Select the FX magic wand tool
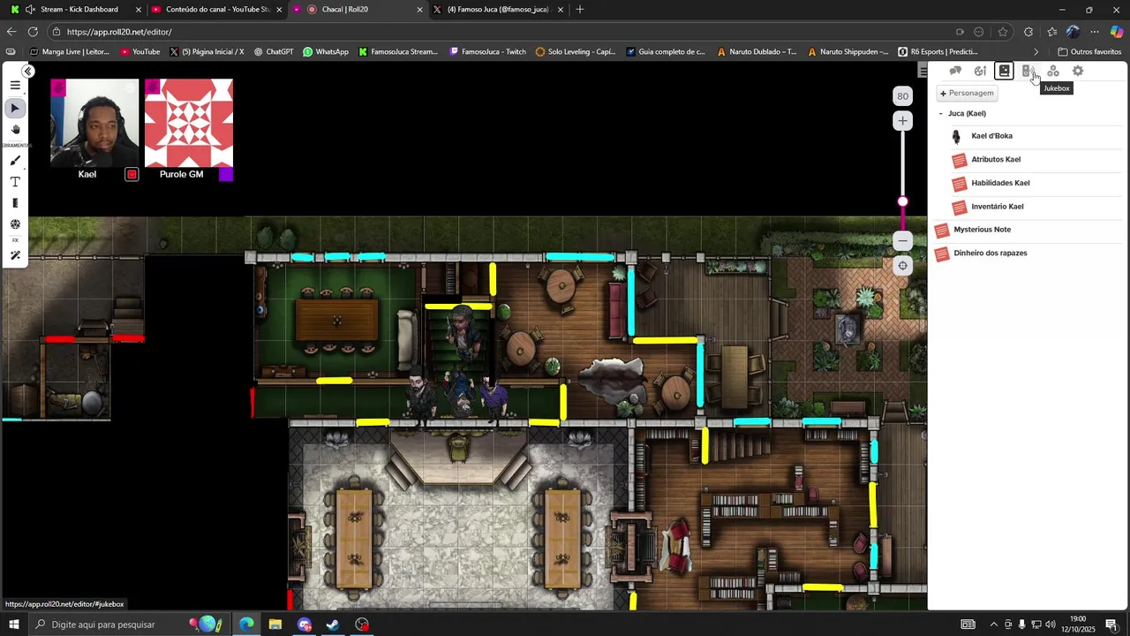 (x=15, y=255)
